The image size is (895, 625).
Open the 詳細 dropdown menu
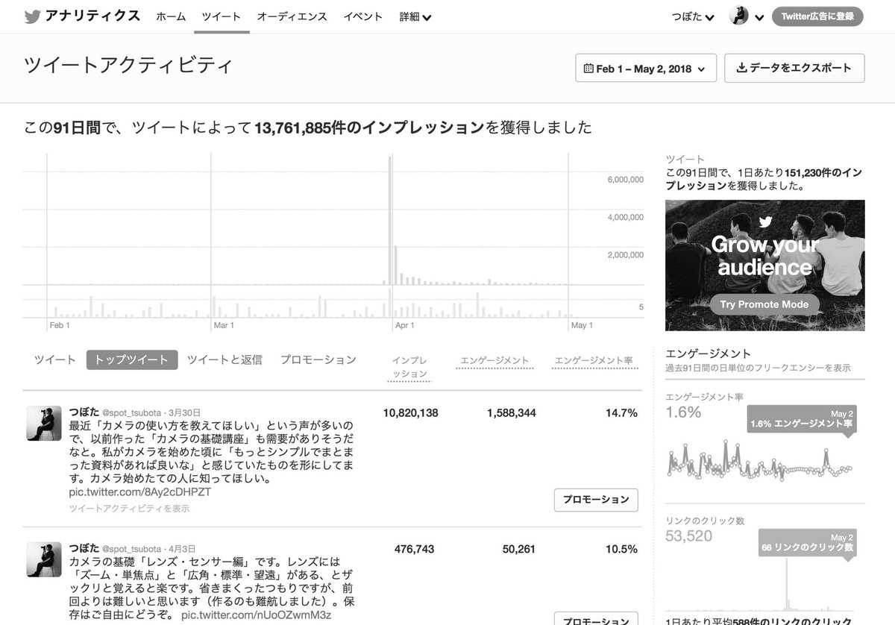tap(415, 16)
